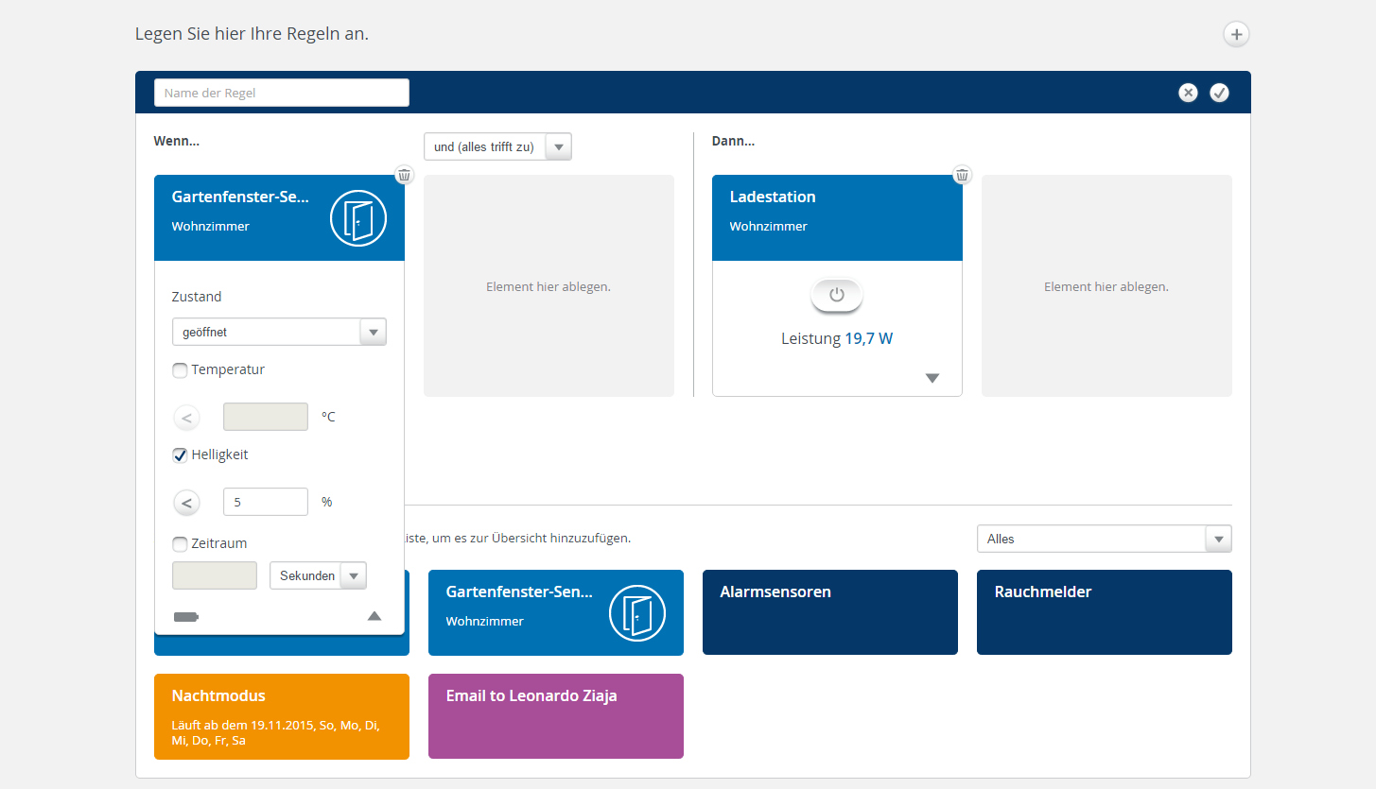The height and width of the screenshot is (789, 1376).
Task: Select the Alarmsensoren tile
Action: click(x=830, y=612)
